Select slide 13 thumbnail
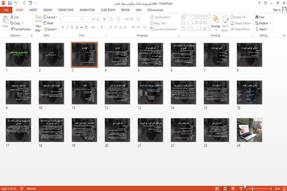This screenshot has width=287, height=191. pyautogui.click(x=150, y=92)
